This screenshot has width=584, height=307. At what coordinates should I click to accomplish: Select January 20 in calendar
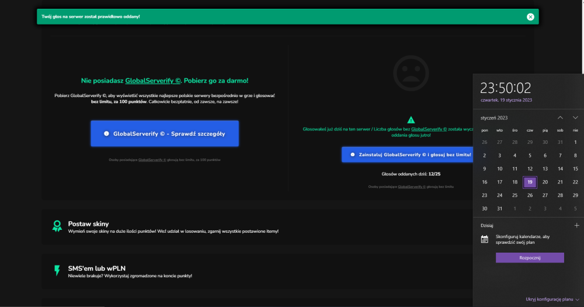545,182
